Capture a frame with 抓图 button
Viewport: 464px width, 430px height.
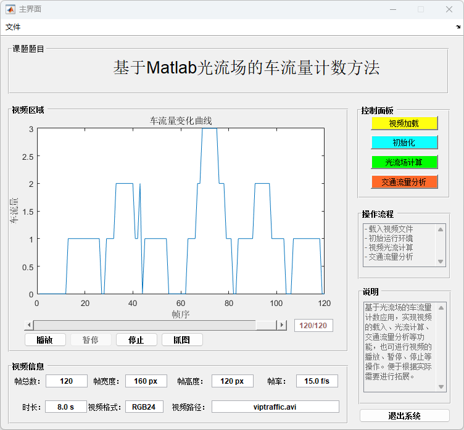[x=182, y=340]
